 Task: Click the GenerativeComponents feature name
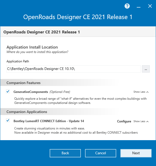pyautogui.click(x=31, y=92)
